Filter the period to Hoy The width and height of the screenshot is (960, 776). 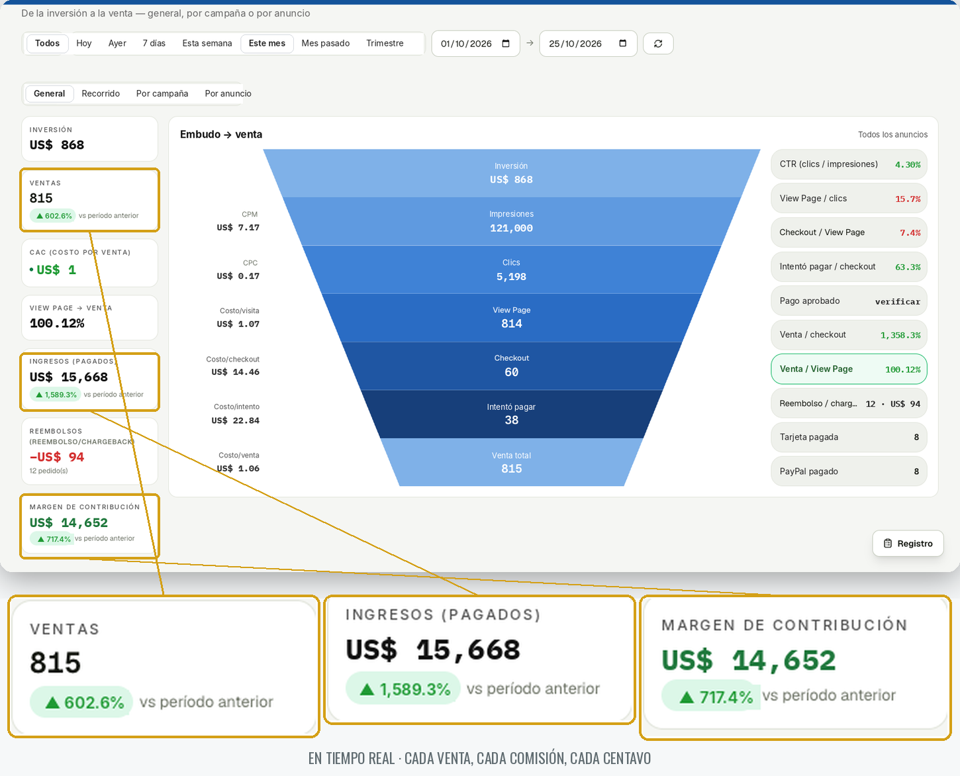pos(84,43)
